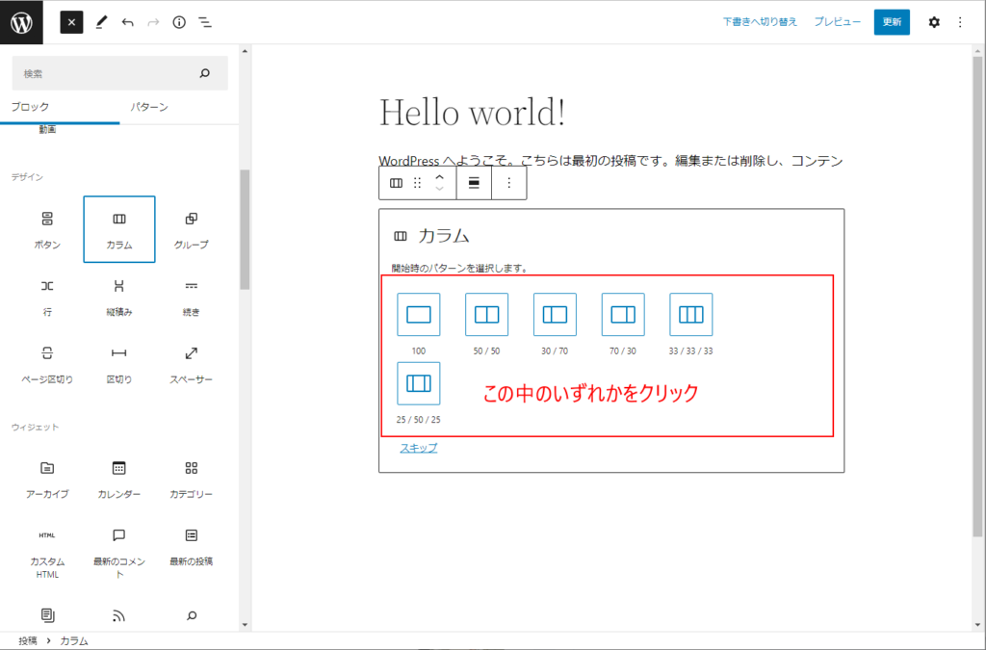Click the 更新 button
Screen dimensions: 986x650
pos(891,22)
